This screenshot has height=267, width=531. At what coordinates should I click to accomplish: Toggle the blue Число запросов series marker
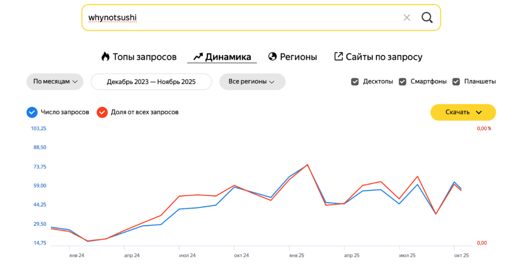coord(32,112)
